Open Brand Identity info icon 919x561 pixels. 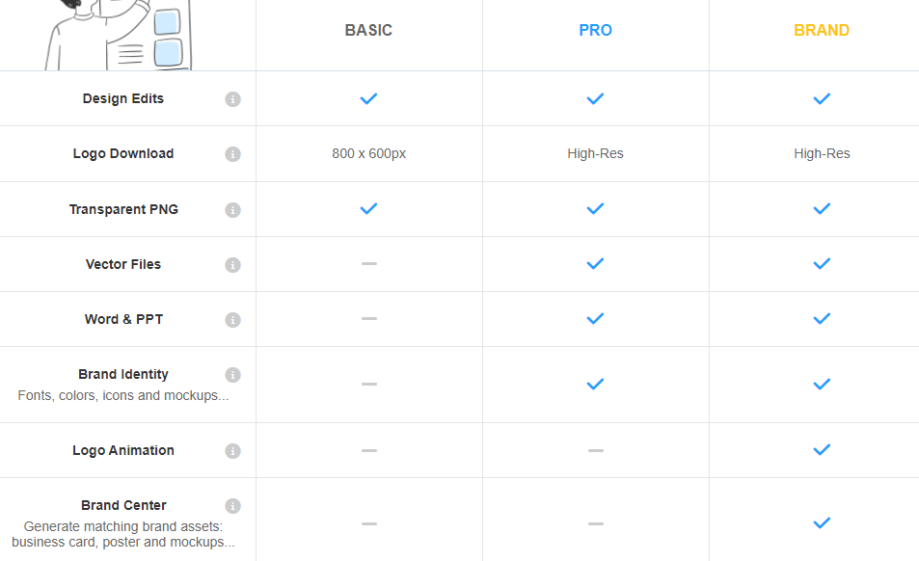(232, 375)
